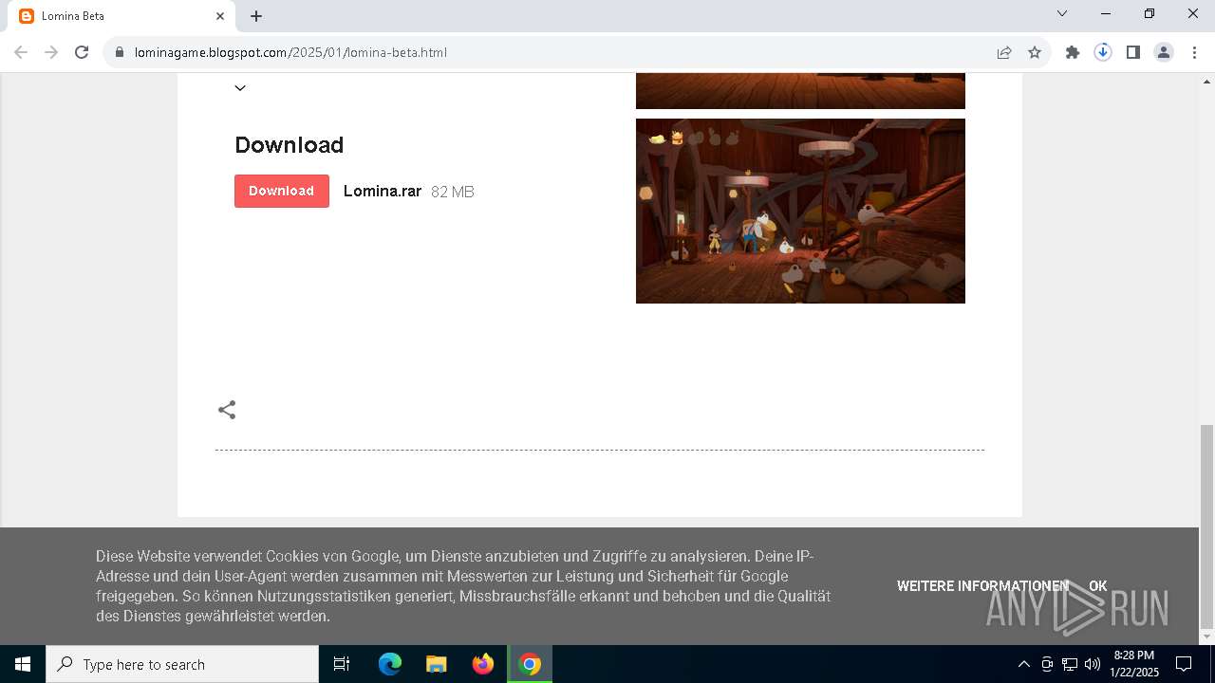The width and height of the screenshot is (1215, 683).
Task: Click the Download heading text
Action: pos(289,145)
